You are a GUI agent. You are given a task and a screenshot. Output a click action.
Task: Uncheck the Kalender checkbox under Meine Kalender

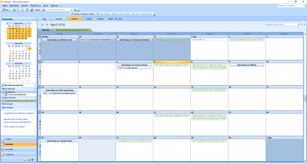3,92
